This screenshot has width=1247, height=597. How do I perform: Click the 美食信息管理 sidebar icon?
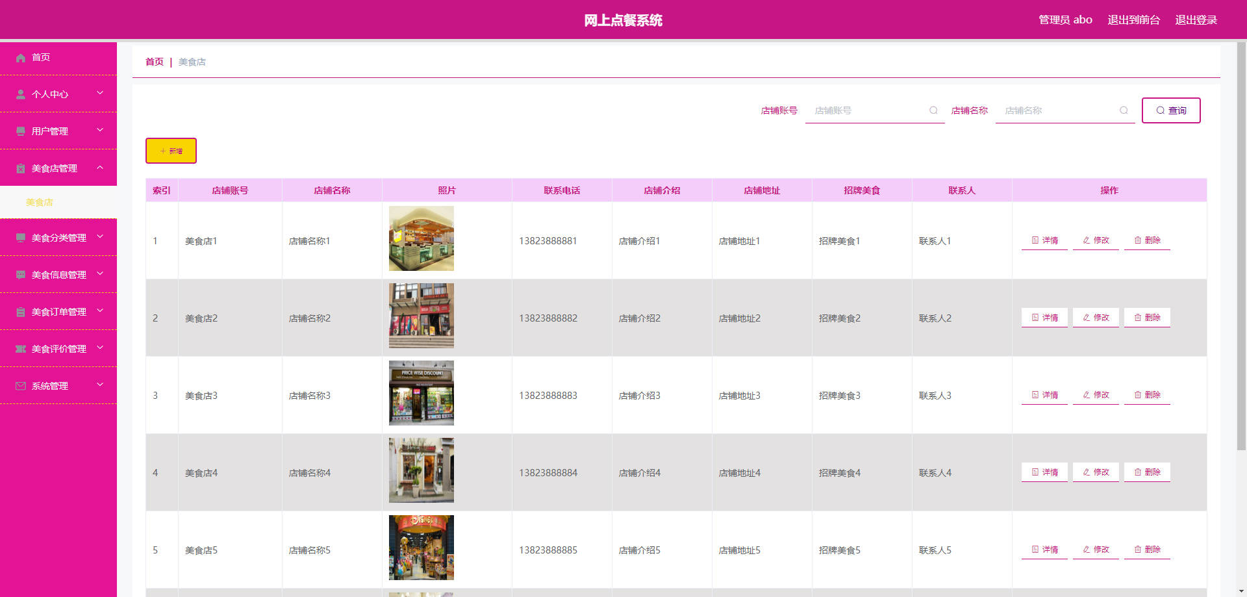21,275
